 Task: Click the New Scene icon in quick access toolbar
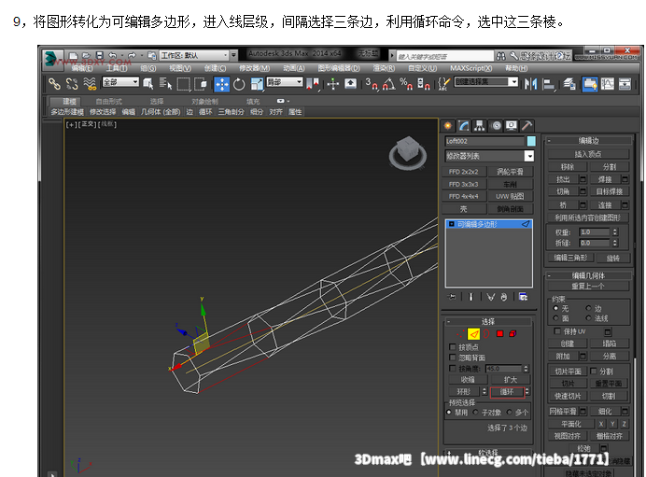coord(74,55)
